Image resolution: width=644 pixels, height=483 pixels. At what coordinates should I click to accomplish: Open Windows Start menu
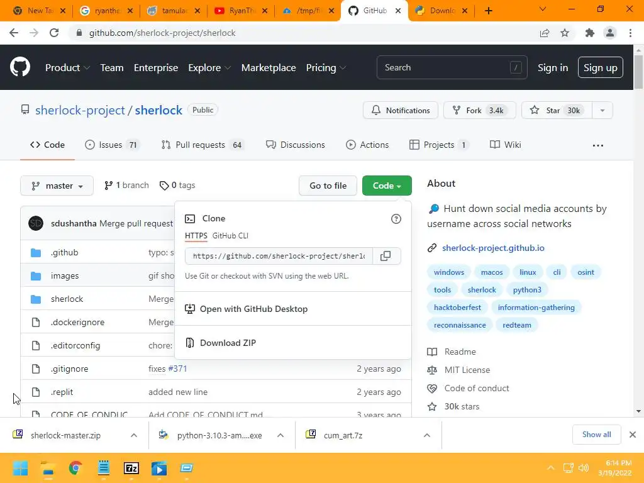(20, 468)
